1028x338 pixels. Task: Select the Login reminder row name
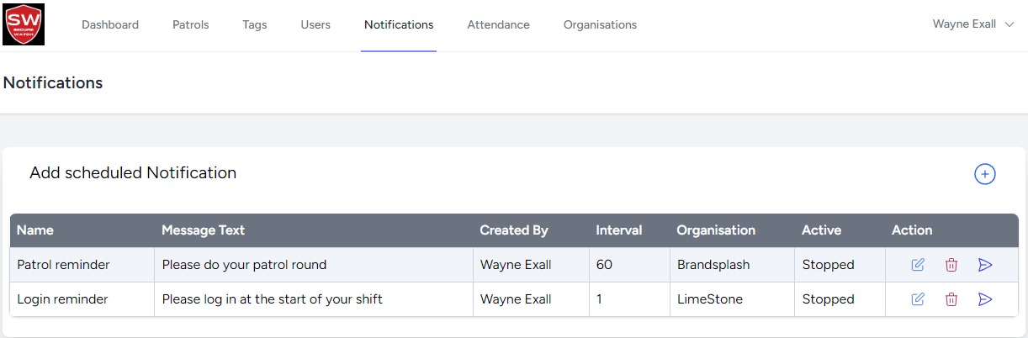coord(58,299)
